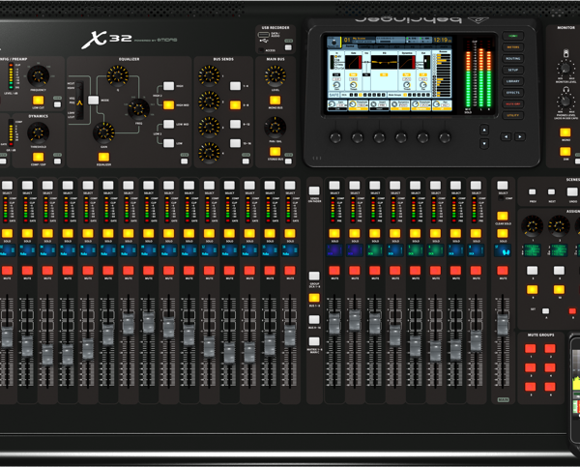Adjust the equalizer GAIN knob
Image resolution: width=580 pixels, height=467 pixels.
(x=103, y=132)
